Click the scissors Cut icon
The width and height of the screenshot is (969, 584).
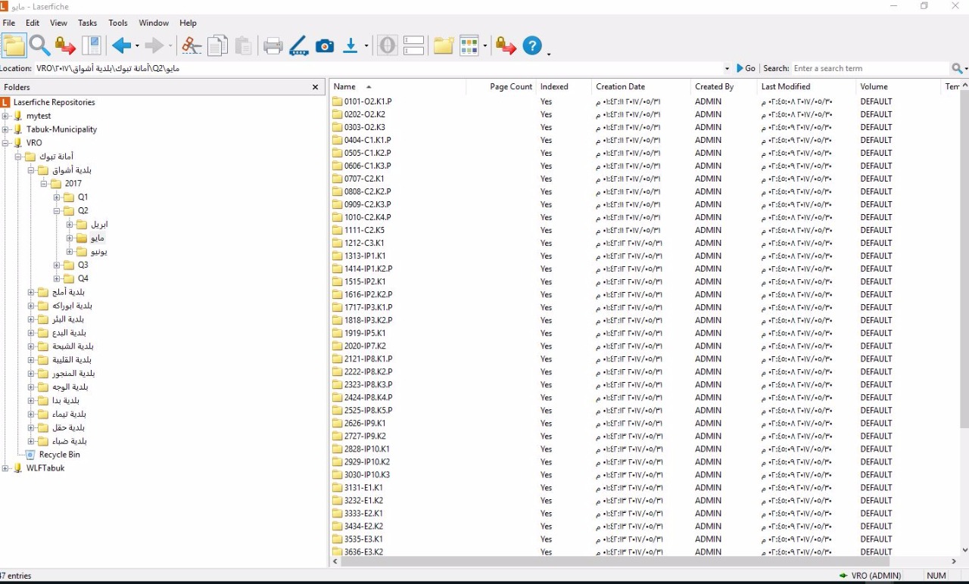click(192, 46)
